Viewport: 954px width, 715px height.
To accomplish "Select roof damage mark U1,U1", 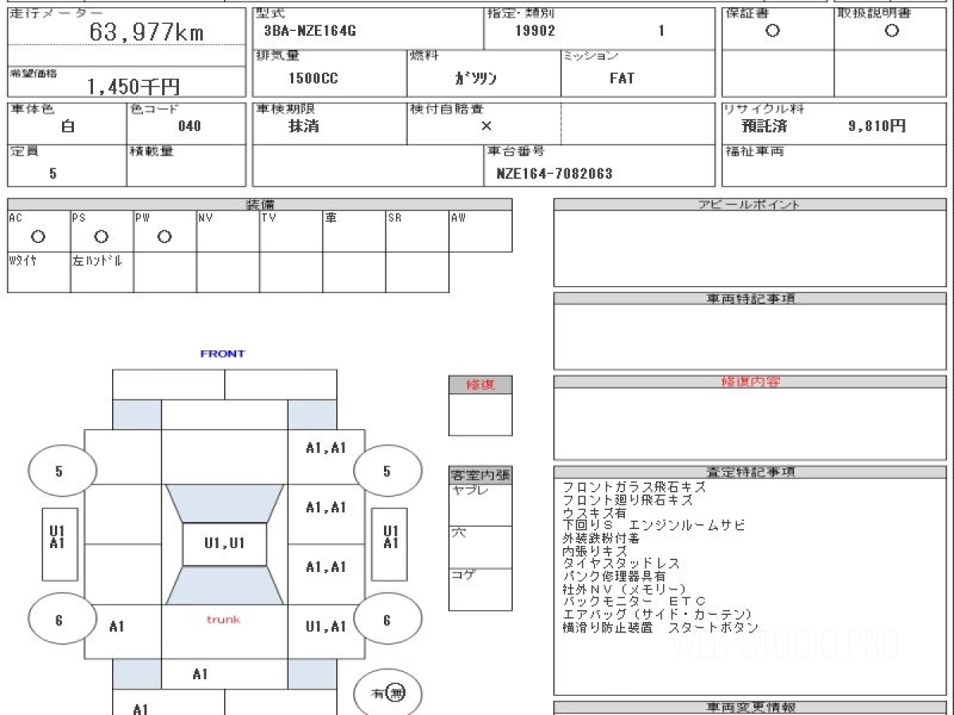I will point(224,544).
